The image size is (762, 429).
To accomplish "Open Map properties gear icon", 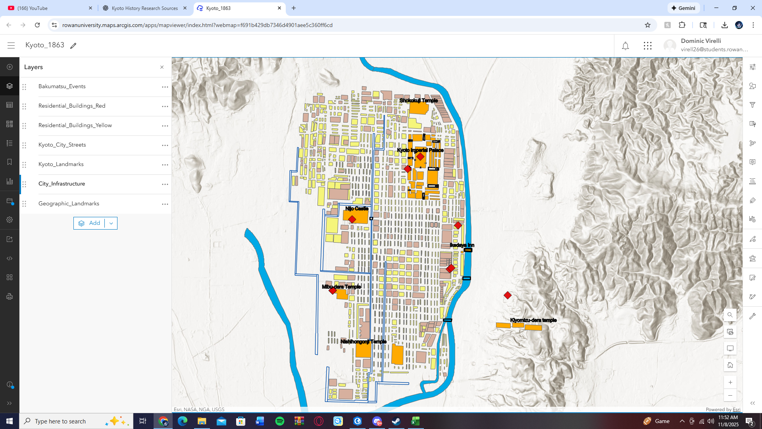I will (x=10, y=220).
